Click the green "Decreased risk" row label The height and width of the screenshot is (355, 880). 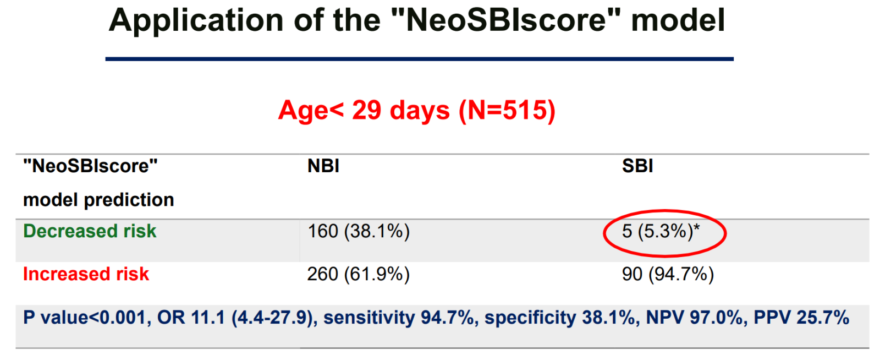coord(90,231)
